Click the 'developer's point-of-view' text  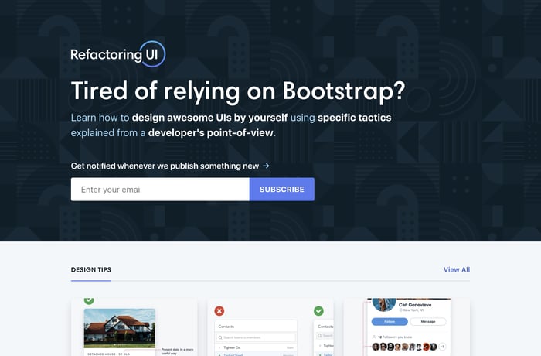(210, 132)
